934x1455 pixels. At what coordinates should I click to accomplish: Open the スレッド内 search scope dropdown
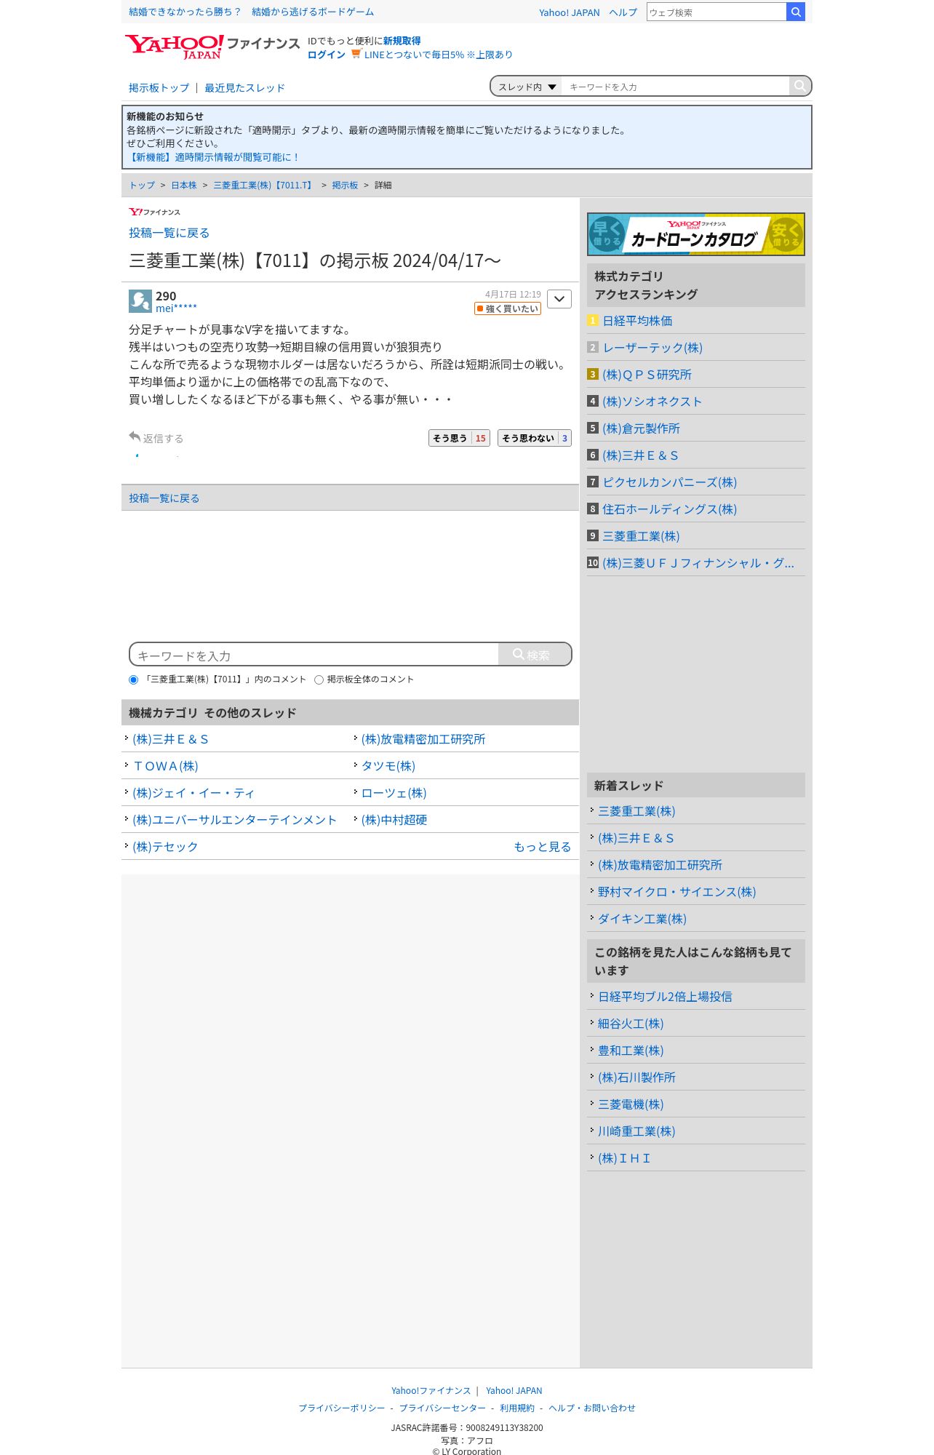point(527,87)
